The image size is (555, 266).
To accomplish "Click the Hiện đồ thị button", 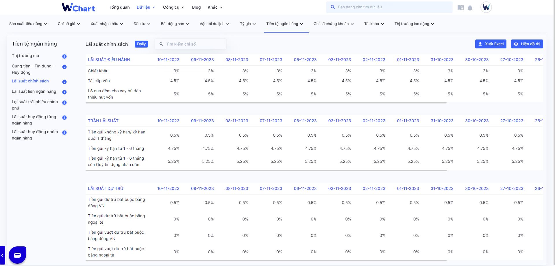I will [x=527, y=44].
